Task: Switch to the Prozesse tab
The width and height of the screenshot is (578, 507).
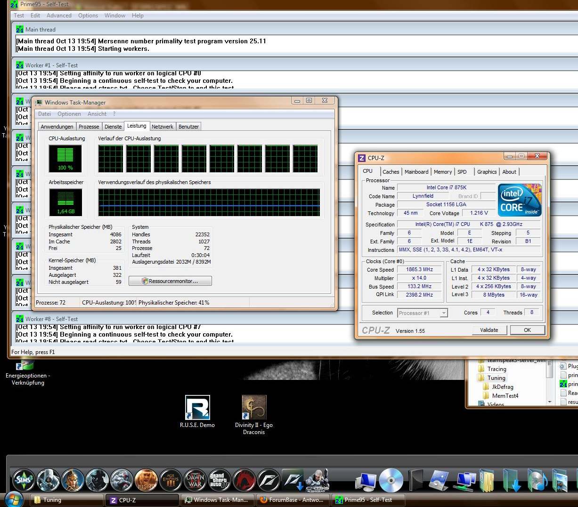Action: point(89,127)
